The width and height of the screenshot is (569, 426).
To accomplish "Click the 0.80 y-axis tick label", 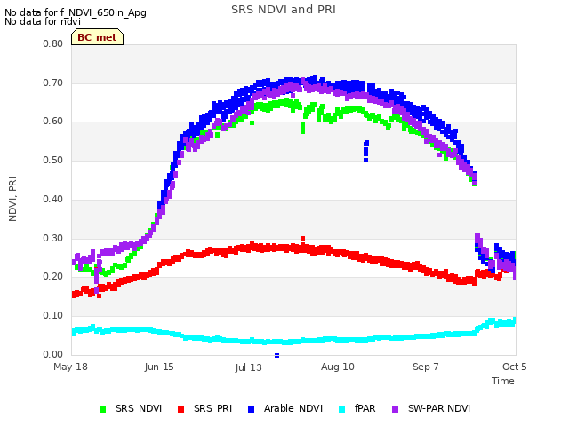I will (x=53, y=43).
